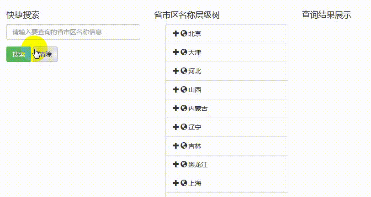Click the globe icon beside 吉林
The height and width of the screenshot is (197, 371).
click(x=184, y=145)
